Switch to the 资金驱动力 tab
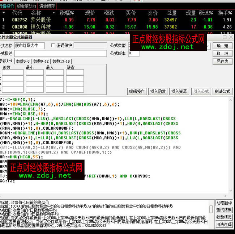The image size is (235, 234). [26, 6]
